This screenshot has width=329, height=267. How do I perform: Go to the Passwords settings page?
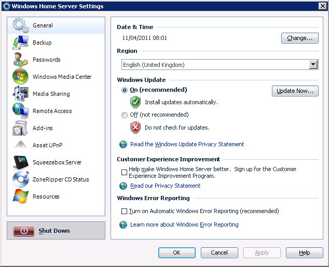click(x=56, y=60)
